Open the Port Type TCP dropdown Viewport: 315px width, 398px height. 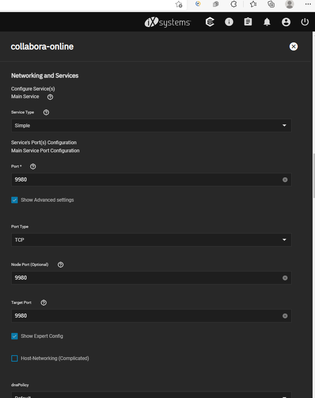[151, 240]
